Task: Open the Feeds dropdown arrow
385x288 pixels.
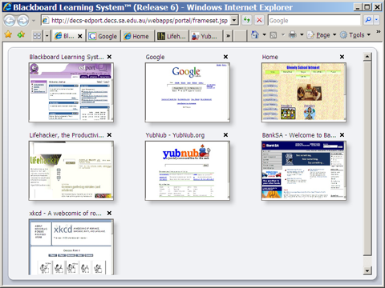Action: coord(283,34)
